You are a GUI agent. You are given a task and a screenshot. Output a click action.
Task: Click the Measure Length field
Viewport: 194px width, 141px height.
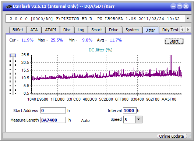tap(53, 120)
